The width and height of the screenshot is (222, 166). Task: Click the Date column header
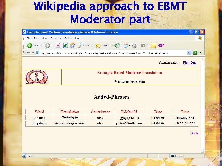(158, 112)
